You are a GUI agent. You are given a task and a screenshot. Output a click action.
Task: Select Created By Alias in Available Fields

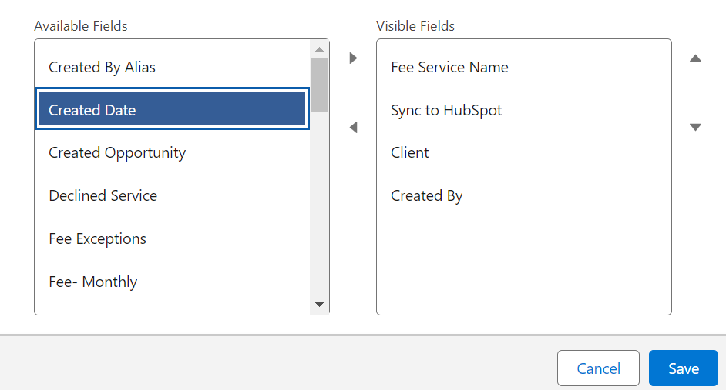[172, 67]
